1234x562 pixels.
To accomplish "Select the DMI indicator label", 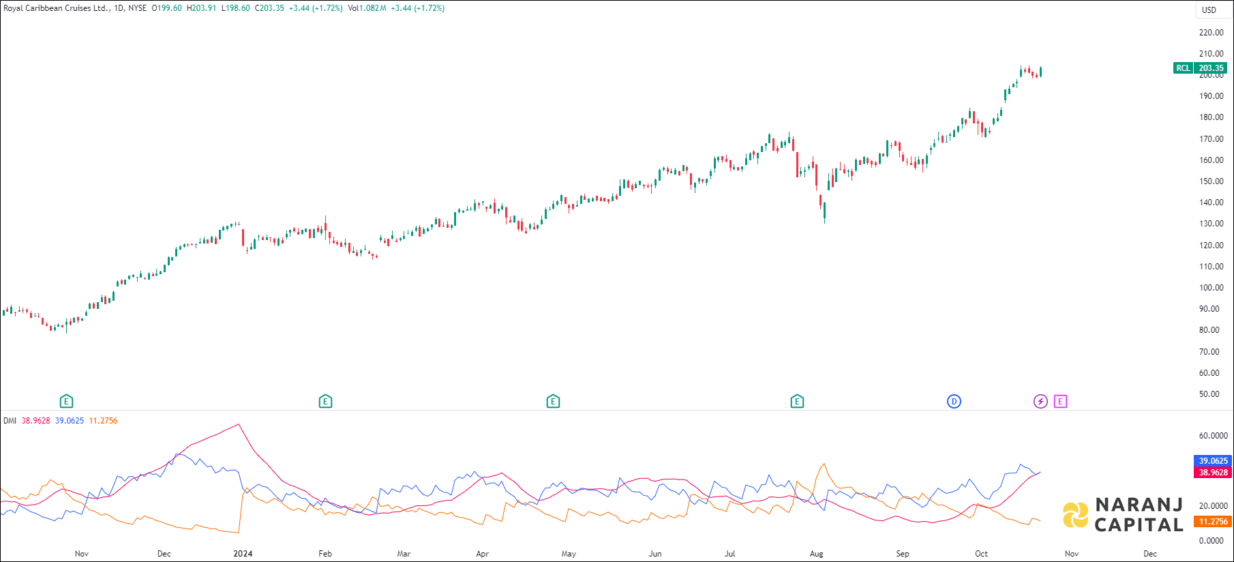I will click(10, 421).
